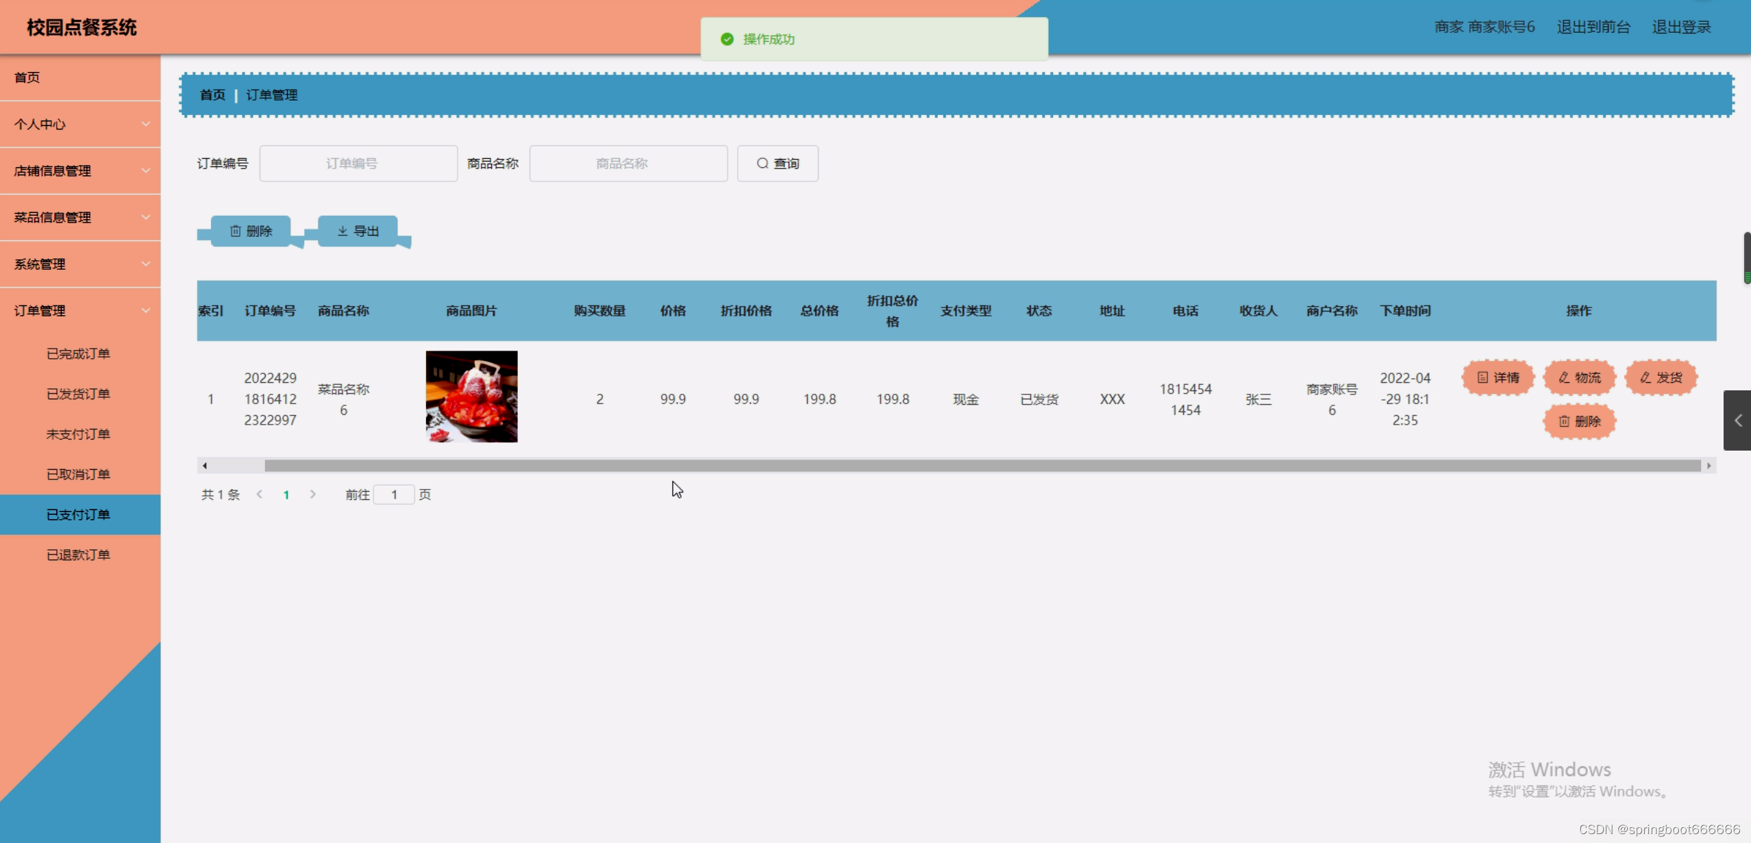Click the 退出到前台 link
1751x843 pixels.
click(1593, 27)
